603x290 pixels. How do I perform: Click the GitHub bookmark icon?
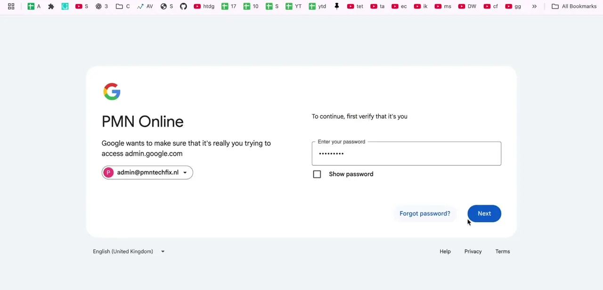[183, 6]
